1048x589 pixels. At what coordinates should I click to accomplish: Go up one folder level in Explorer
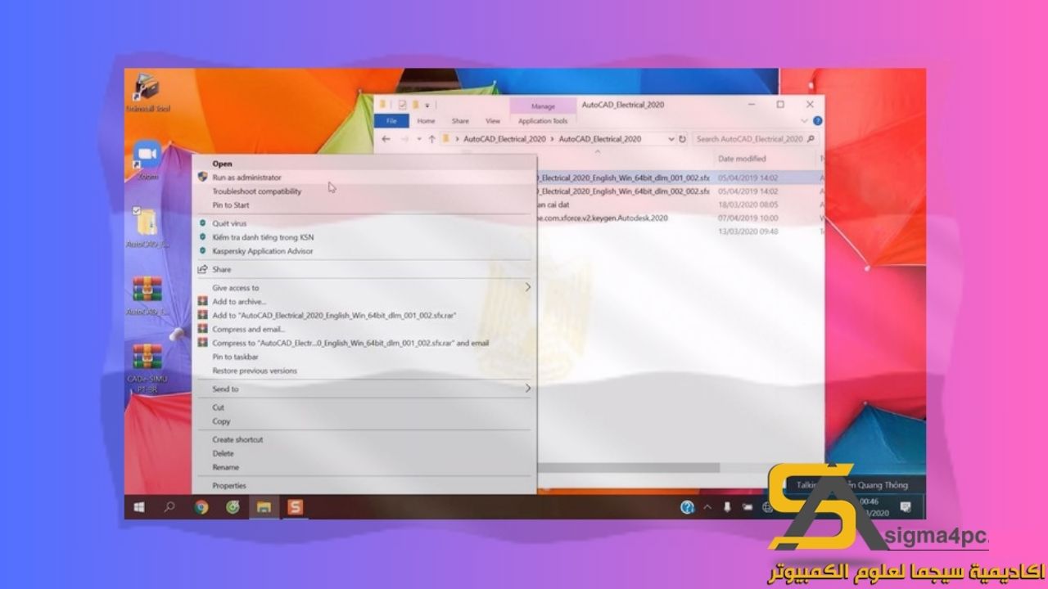pos(431,139)
